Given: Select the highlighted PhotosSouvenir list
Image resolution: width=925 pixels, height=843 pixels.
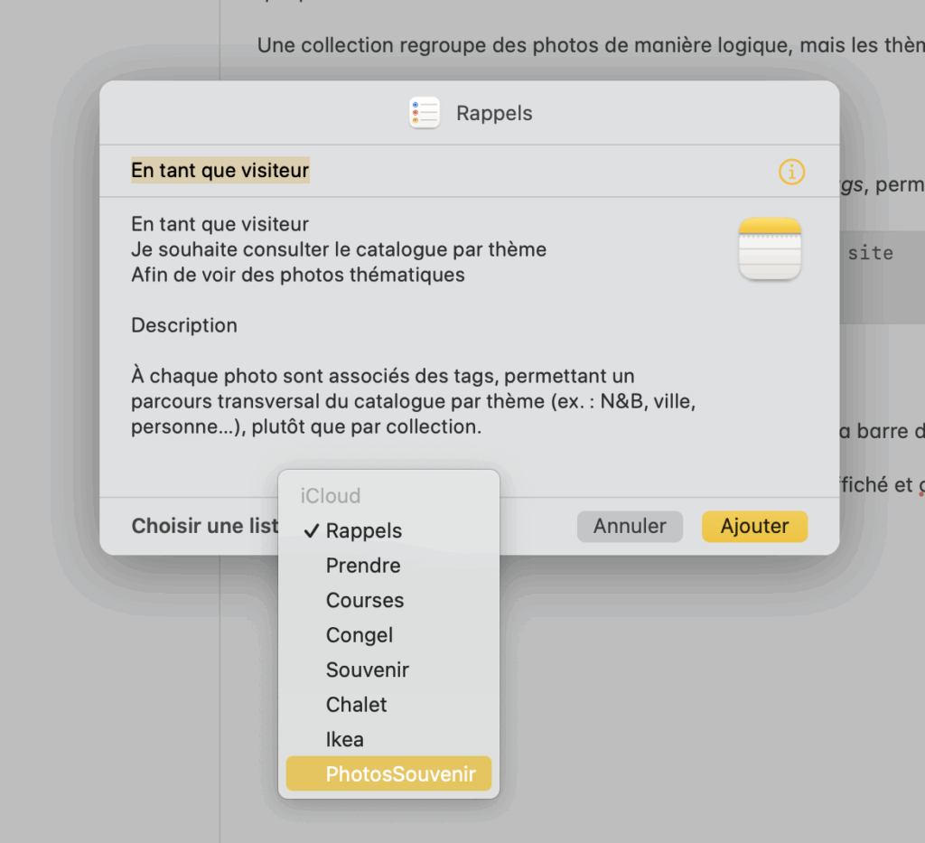Looking at the screenshot, I should [400, 774].
